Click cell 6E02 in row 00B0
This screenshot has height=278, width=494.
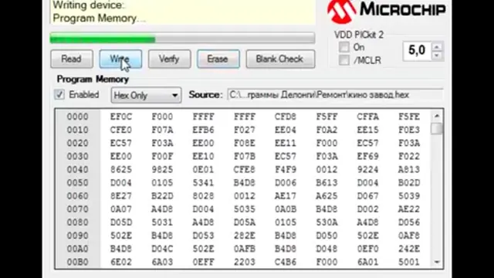pos(121,263)
